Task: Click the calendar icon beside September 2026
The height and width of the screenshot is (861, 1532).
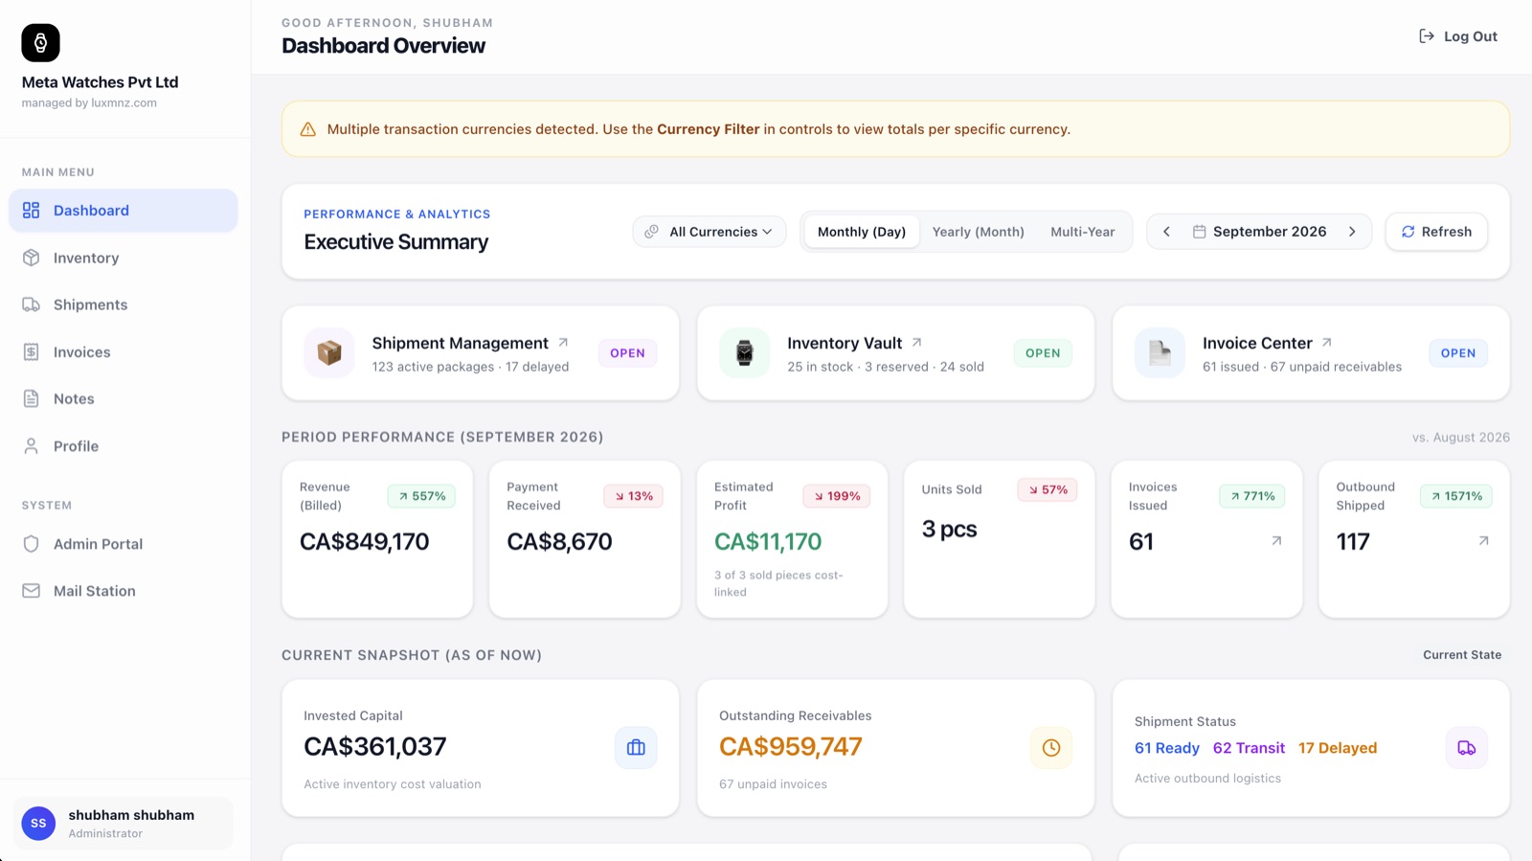Action: pyautogui.click(x=1199, y=232)
